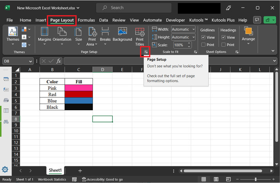Launch the Page Setup dialog
Image resolution: width=280 pixels, height=183 pixels.
point(146,52)
